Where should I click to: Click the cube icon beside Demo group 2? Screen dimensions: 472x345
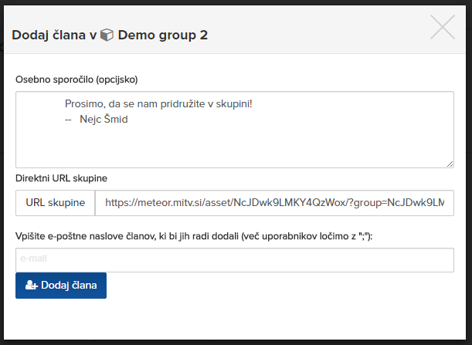[x=107, y=35]
